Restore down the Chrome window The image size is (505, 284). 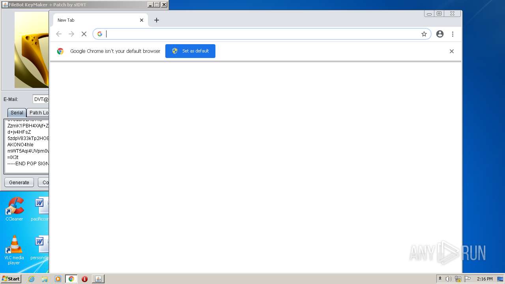(439, 13)
